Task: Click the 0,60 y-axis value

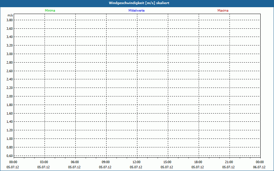Action: pos(10,156)
